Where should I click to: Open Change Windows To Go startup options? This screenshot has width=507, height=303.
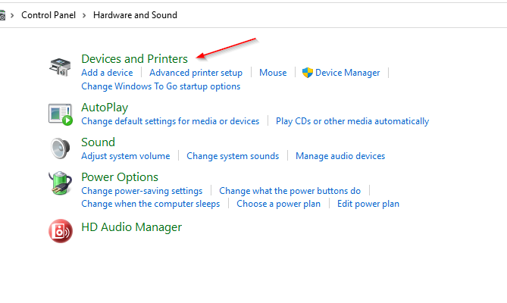coord(161,86)
